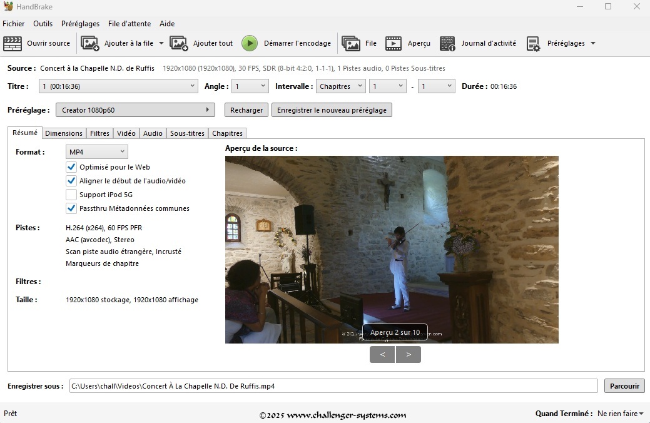This screenshot has width=650, height=423.
Task: Open the File d'attente menu
Action: [x=129, y=24]
